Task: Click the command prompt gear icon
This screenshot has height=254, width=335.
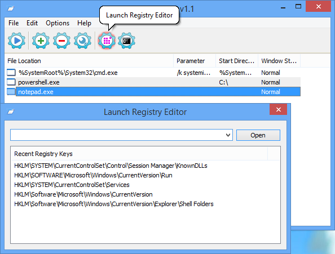Action: tap(126, 41)
